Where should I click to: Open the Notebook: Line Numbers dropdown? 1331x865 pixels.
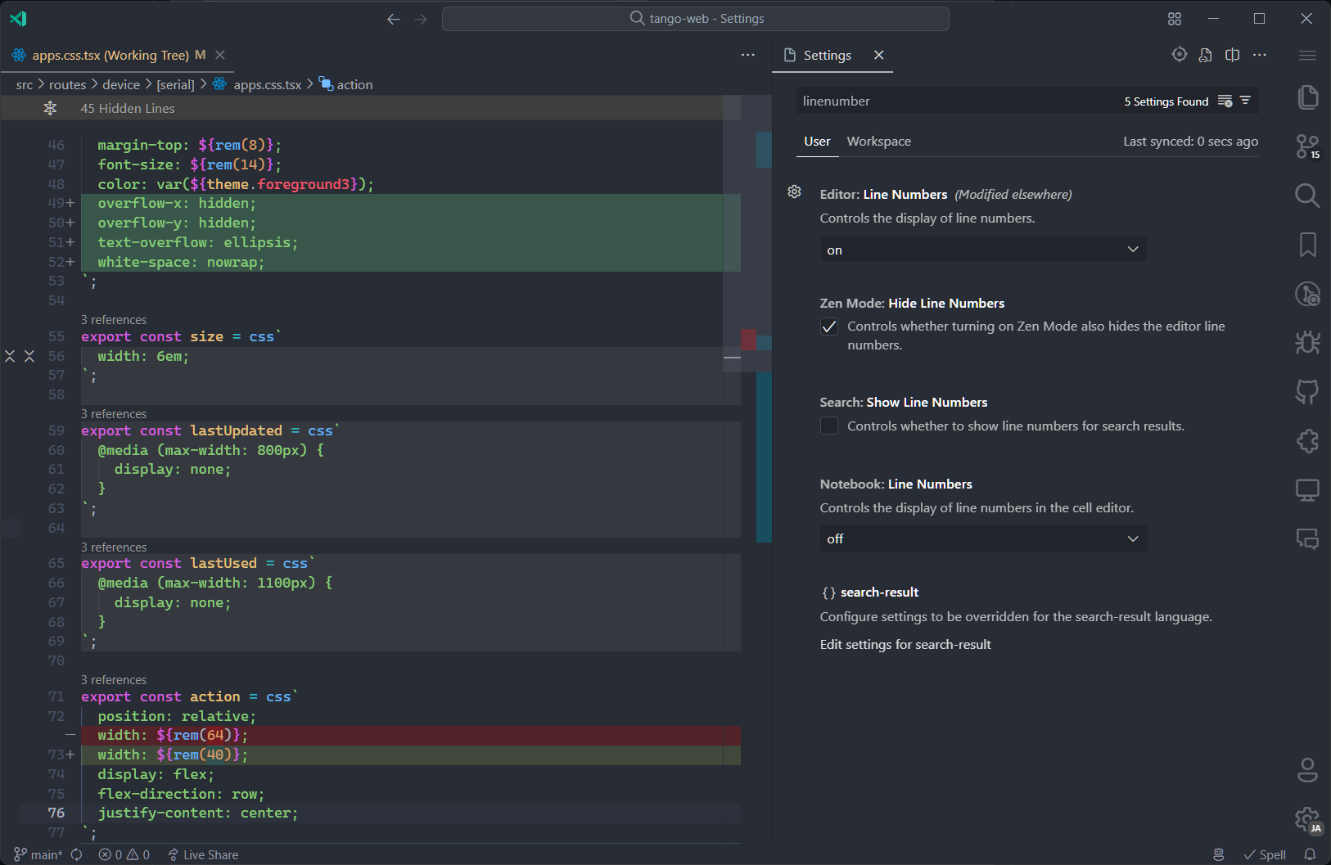981,538
